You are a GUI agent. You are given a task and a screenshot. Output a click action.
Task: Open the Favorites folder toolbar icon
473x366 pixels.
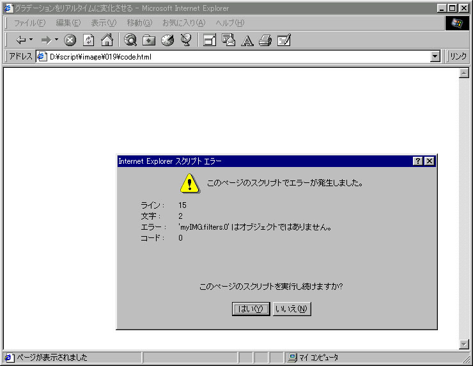pos(149,40)
